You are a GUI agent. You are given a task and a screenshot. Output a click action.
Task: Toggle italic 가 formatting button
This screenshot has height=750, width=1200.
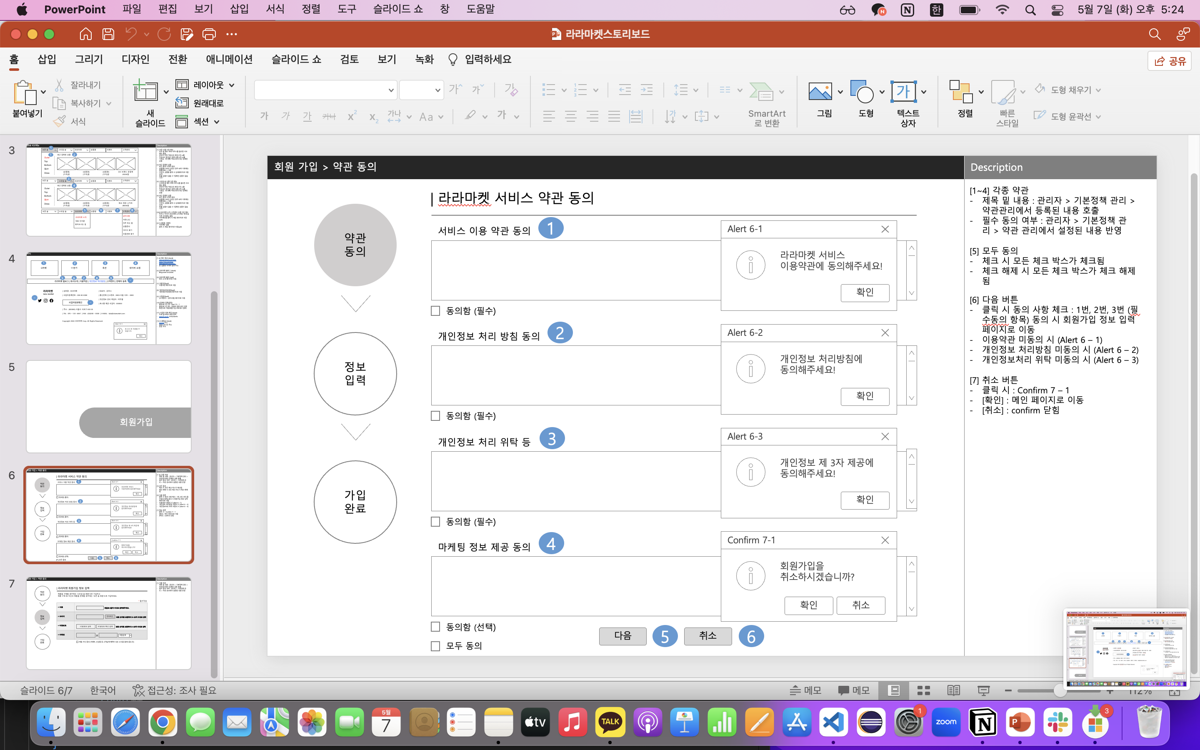[x=285, y=116]
